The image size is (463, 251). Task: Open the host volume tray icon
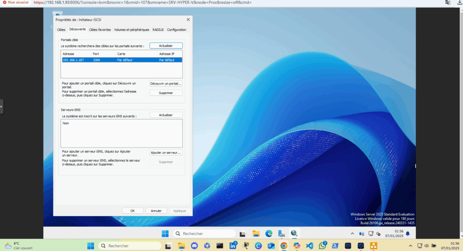(x=426, y=246)
